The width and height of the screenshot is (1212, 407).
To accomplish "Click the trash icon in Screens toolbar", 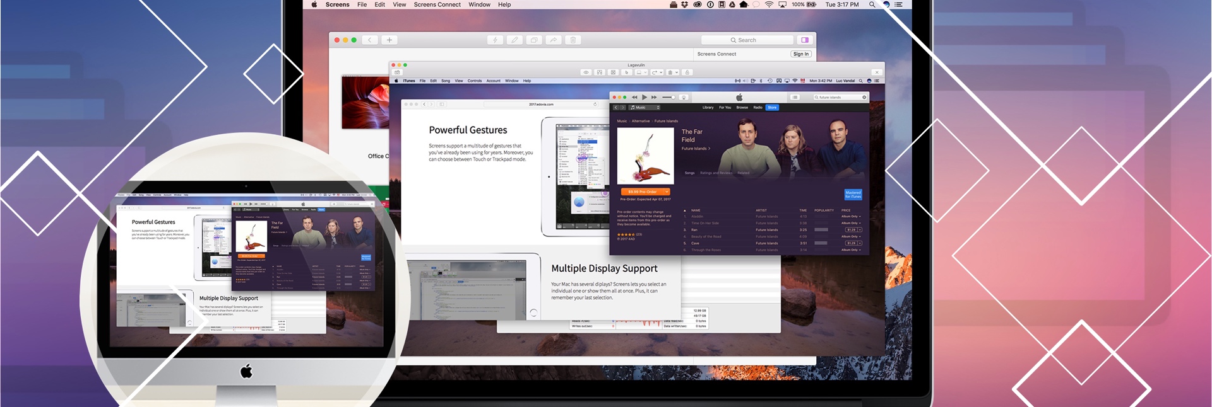I will point(573,40).
